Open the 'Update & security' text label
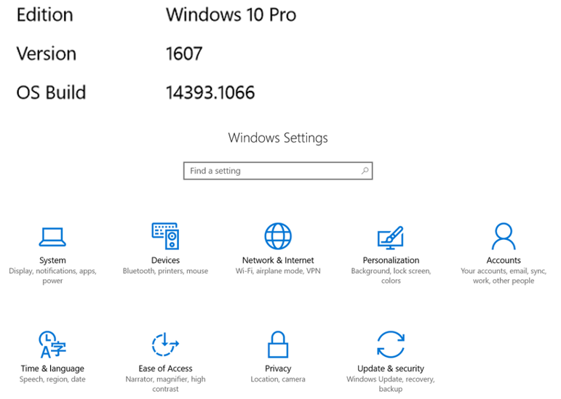 point(391,368)
